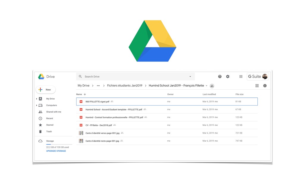Viewport: 305px width, 171px height.
Task: Expand hidden breadcrumb folders ellipsis
Action: pos(98,86)
